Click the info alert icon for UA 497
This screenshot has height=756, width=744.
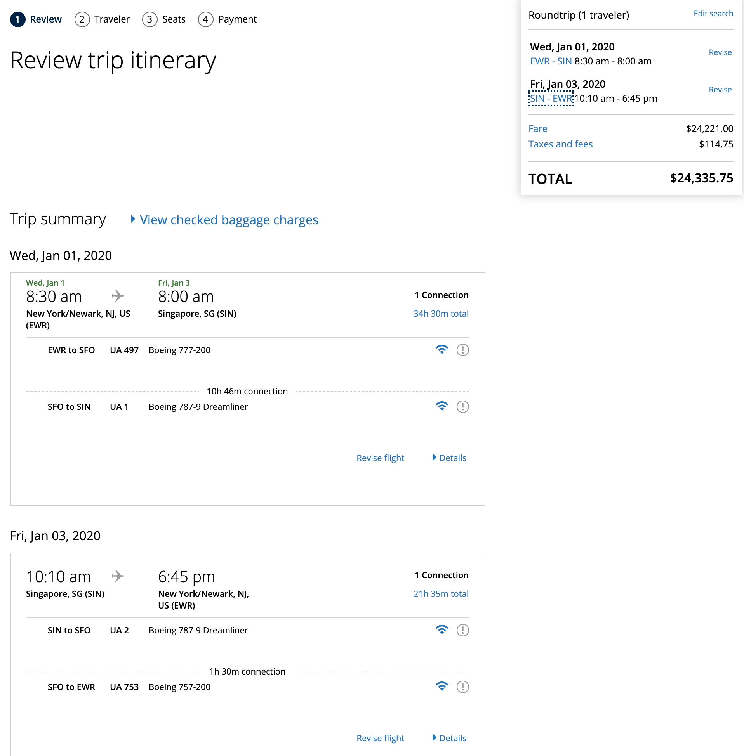(462, 350)
